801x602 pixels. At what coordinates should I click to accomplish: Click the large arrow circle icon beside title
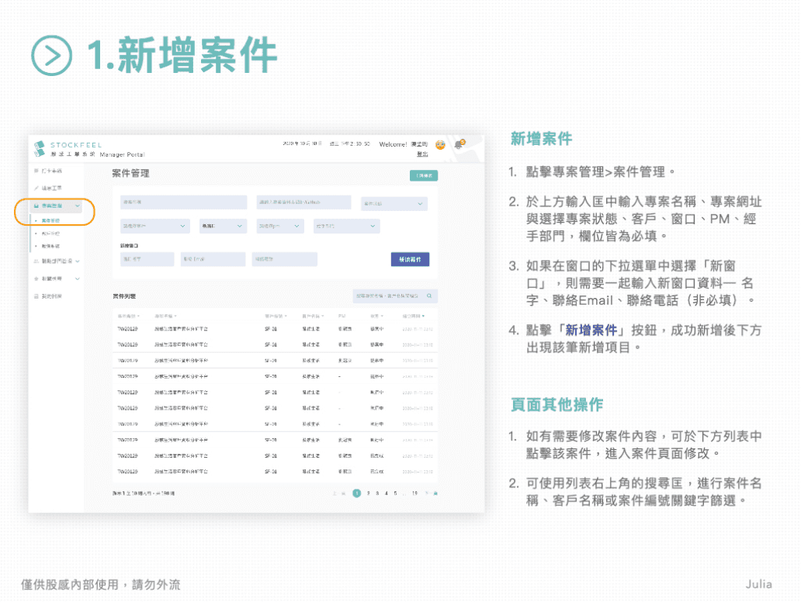click(51, 55)
